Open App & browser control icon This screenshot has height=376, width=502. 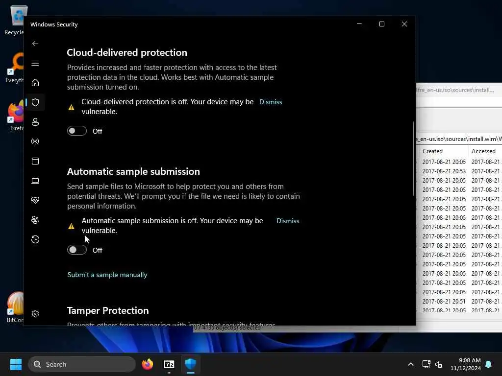tap(35, 161)
